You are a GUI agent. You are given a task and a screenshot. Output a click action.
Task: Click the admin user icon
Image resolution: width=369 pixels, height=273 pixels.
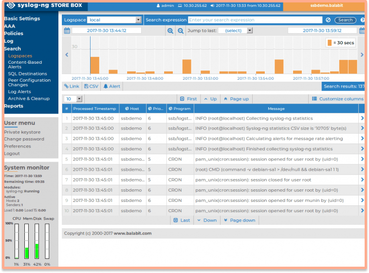(x=158, y=5)
